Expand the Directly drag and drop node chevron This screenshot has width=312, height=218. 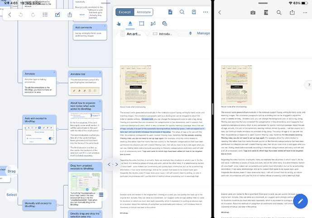100,212
